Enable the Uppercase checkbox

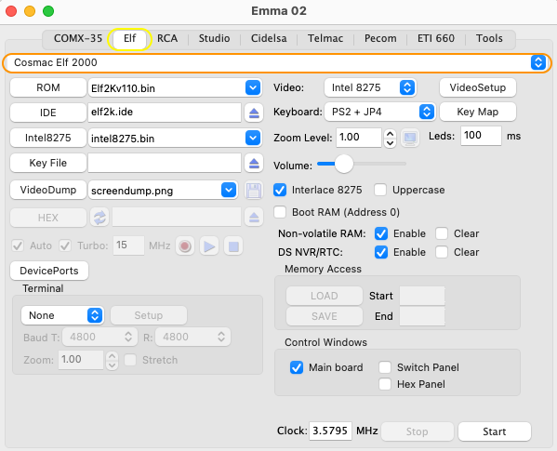380,190
